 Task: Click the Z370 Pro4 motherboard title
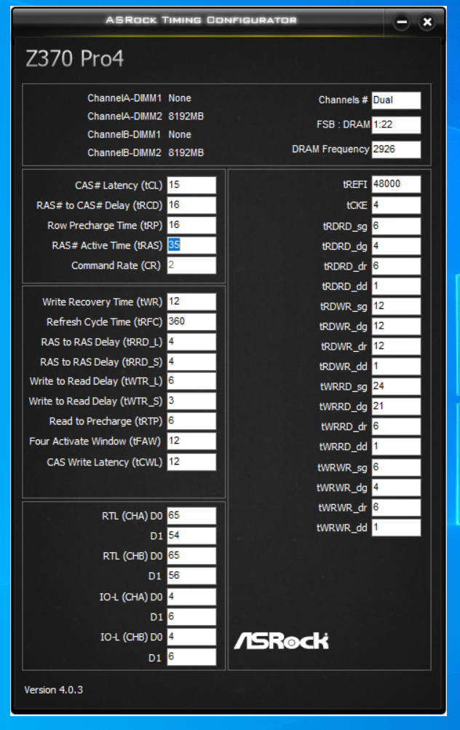click(74, 59)
